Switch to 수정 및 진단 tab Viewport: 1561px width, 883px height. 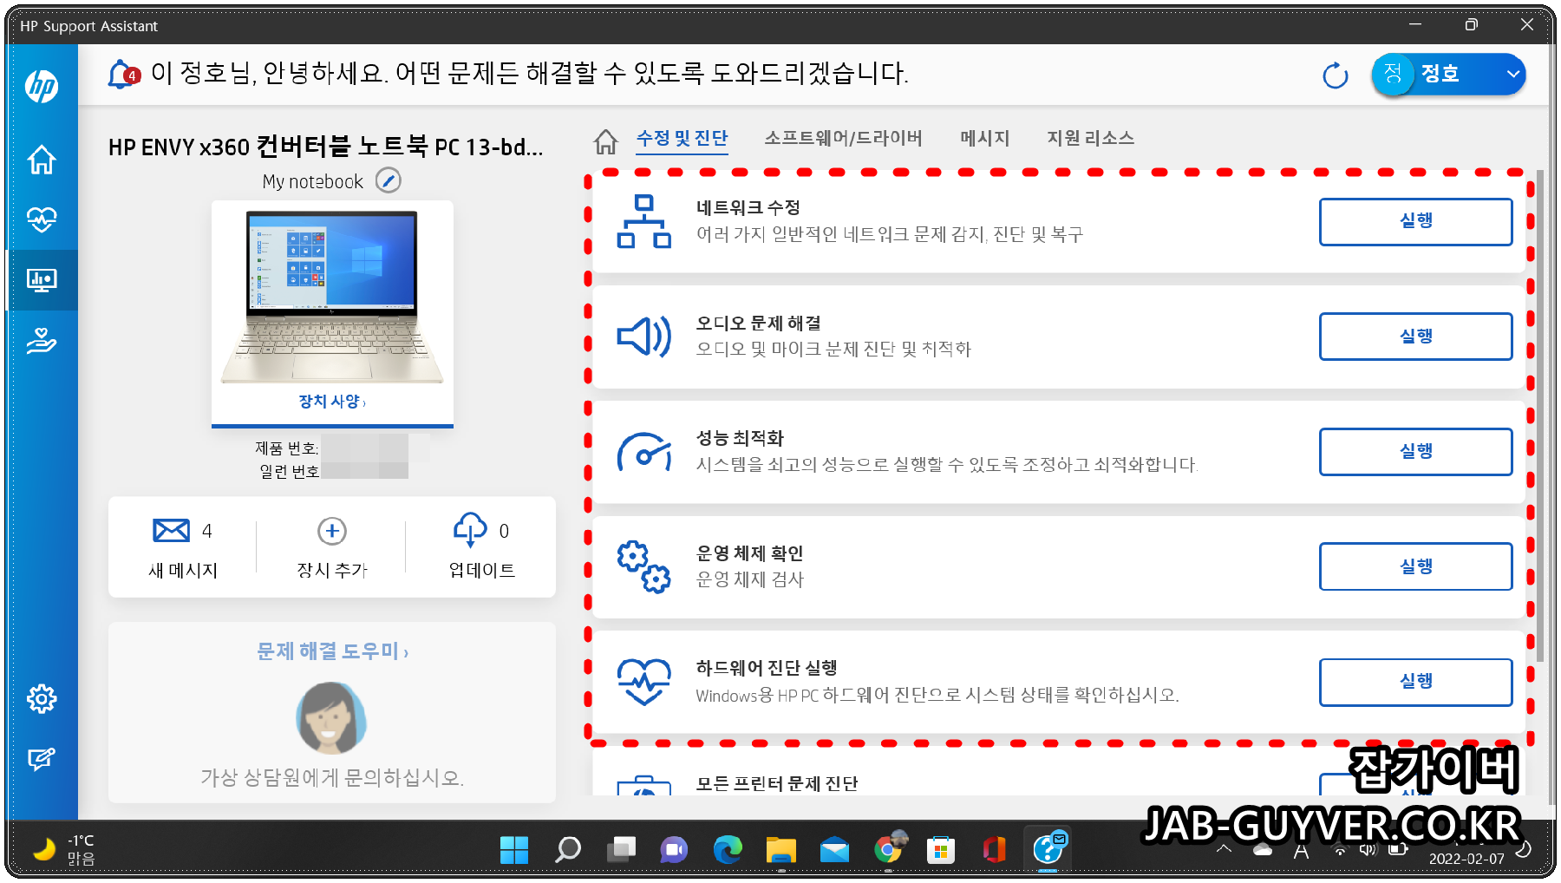coord(682,138)
